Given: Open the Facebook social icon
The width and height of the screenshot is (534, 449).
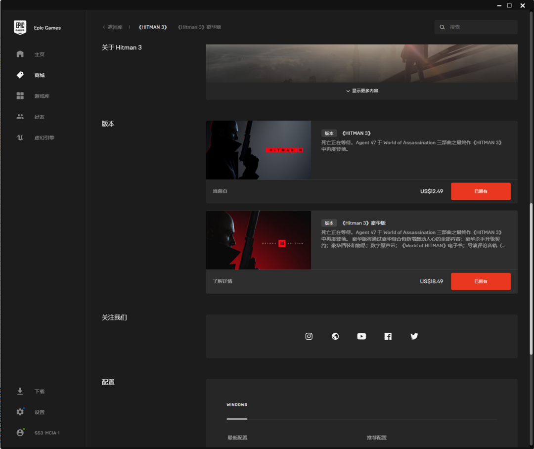Looking at the screenshot, I should pyautogui.click(x=388, y=336).
